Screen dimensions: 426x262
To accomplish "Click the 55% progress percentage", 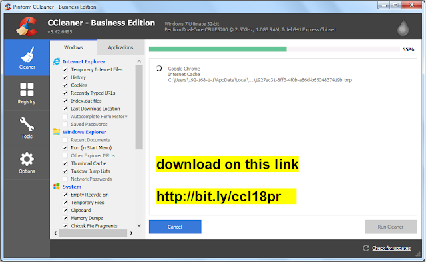I will tap(408, 49).
